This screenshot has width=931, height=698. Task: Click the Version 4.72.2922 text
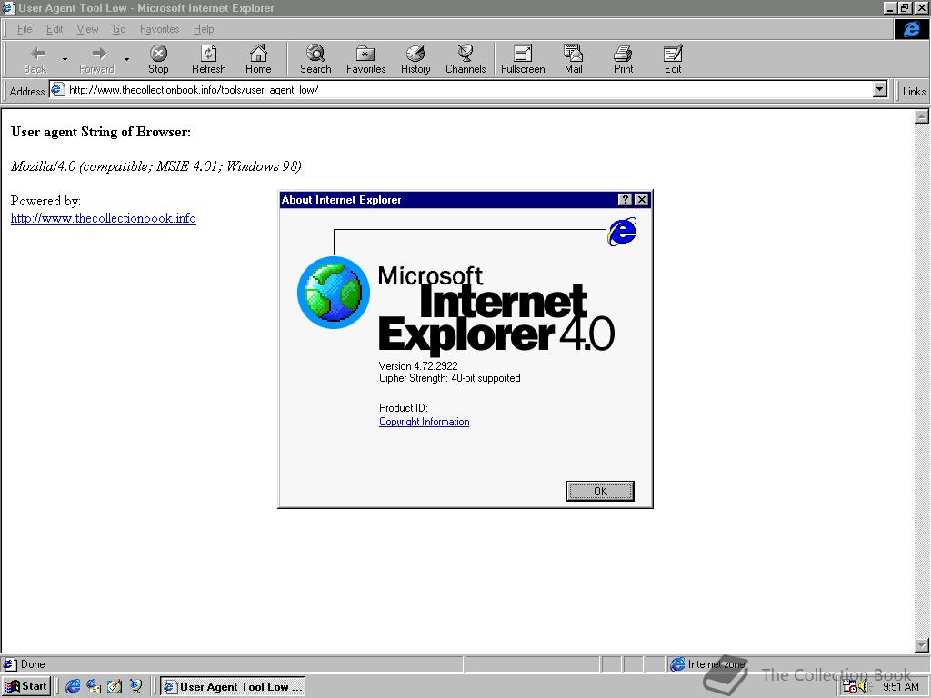(x=418, y=366)
